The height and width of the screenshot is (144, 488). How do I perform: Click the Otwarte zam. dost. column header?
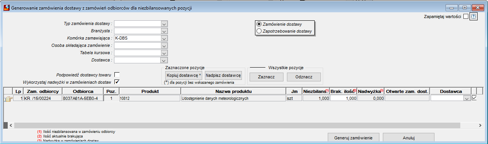(408, 91)
